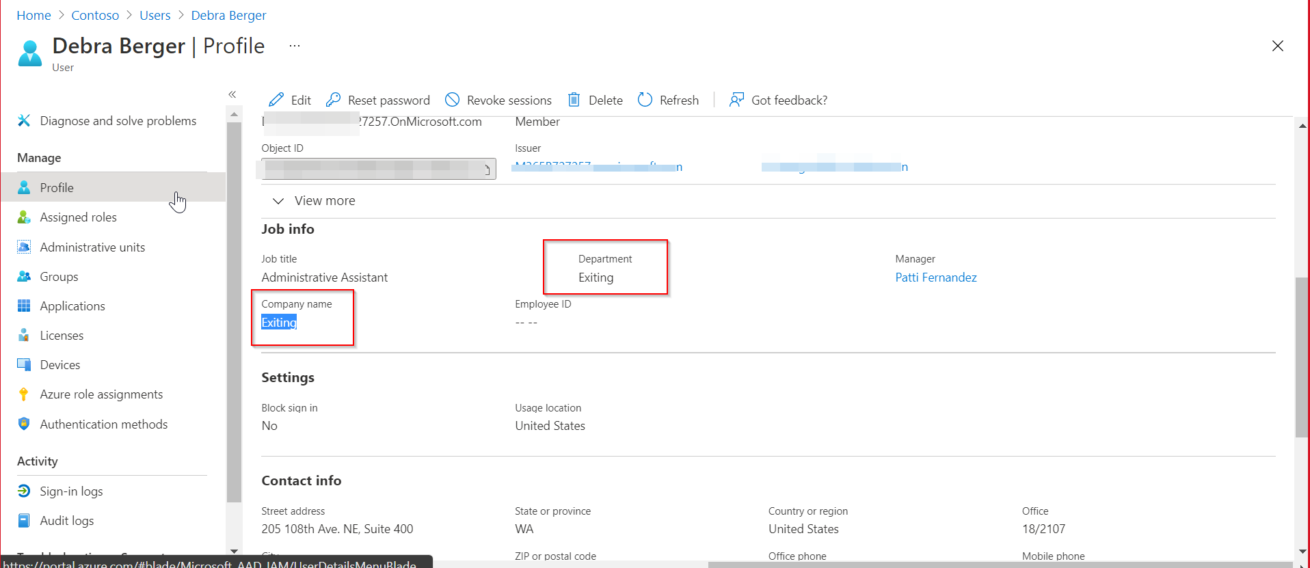This screenshot has height=568, width=1310.
Task: Click the Assigned roles icon
Action: point(24,217)
